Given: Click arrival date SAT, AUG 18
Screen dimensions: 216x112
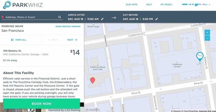Looking at the screenshot, I should coord(76,19).
